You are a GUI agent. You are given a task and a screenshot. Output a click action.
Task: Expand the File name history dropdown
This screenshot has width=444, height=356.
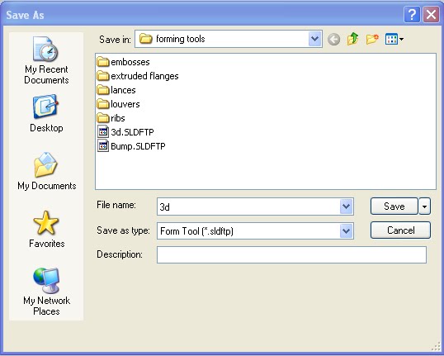click(x=346, y=206)
